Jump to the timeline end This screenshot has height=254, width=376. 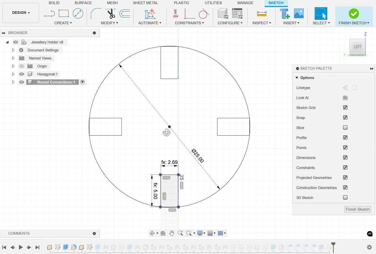point(37,247)
